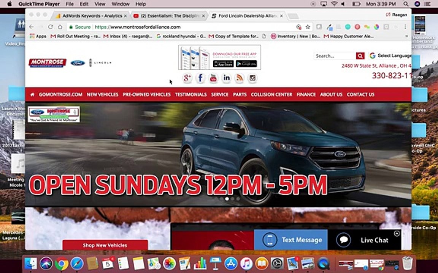Open Chrome three-dot menu
438x273 pixels.
[x=405, y=27]
